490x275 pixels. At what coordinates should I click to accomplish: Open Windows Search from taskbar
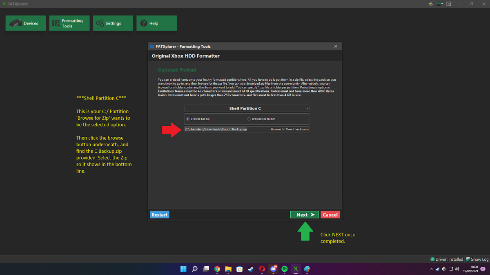click(195, 269)
